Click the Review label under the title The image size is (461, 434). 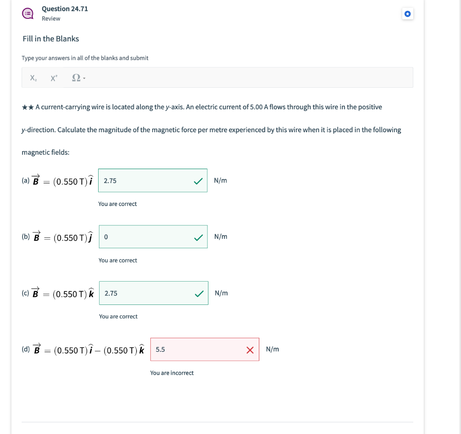tap(51, 18)
